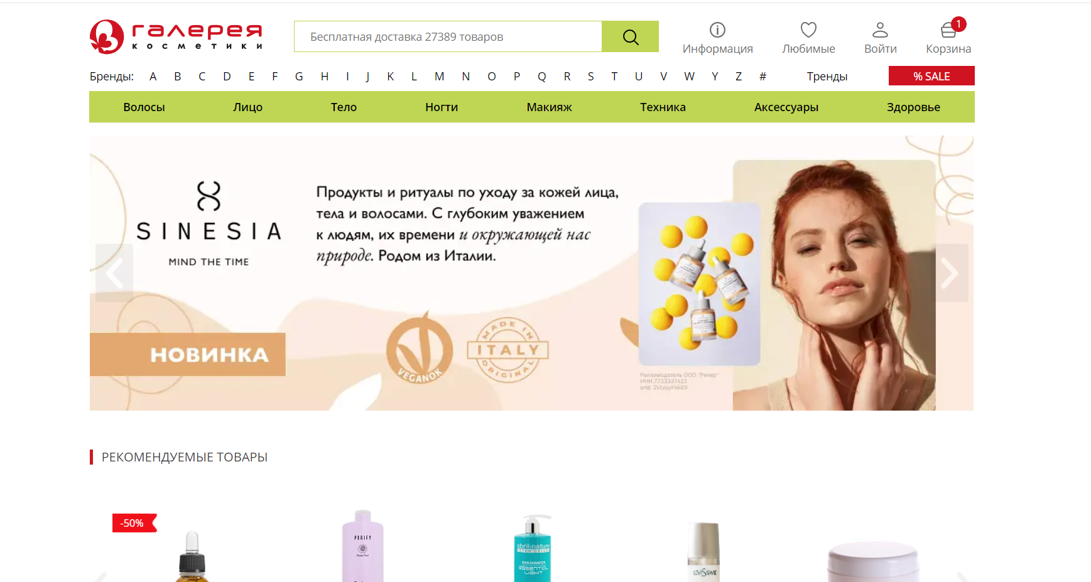The width and height of the screenshot is (1091, 582).
Task: Open the Ногти category
Action: click(442, 107)
